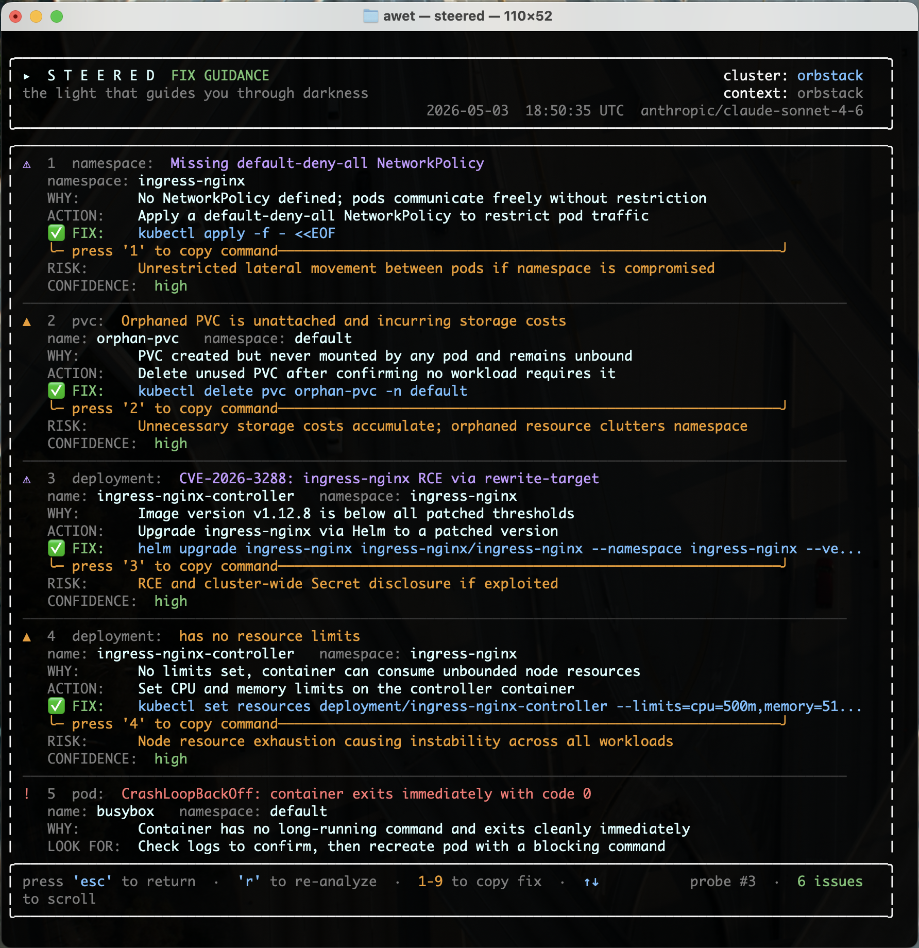The height and width of the screenshot is (948, 919).
Task: Click the 'busybox' pod name
Action: point(126,811)
